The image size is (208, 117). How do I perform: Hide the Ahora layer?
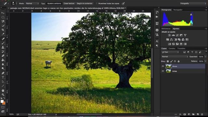[x=163, y=66]
